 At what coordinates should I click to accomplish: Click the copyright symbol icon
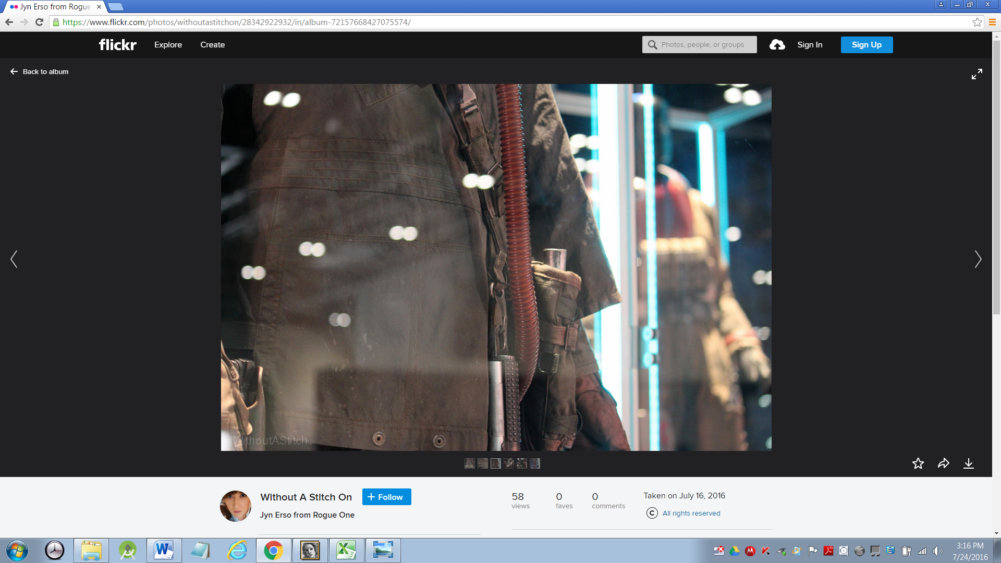(652, 513)
